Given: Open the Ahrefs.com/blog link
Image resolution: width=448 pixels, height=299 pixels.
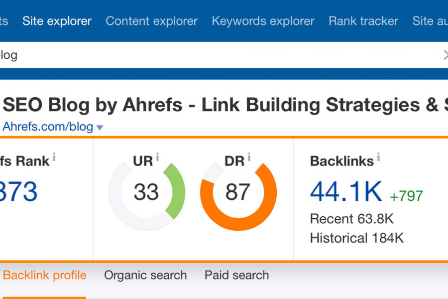Looking at the screenshot, I should point(48,127).
